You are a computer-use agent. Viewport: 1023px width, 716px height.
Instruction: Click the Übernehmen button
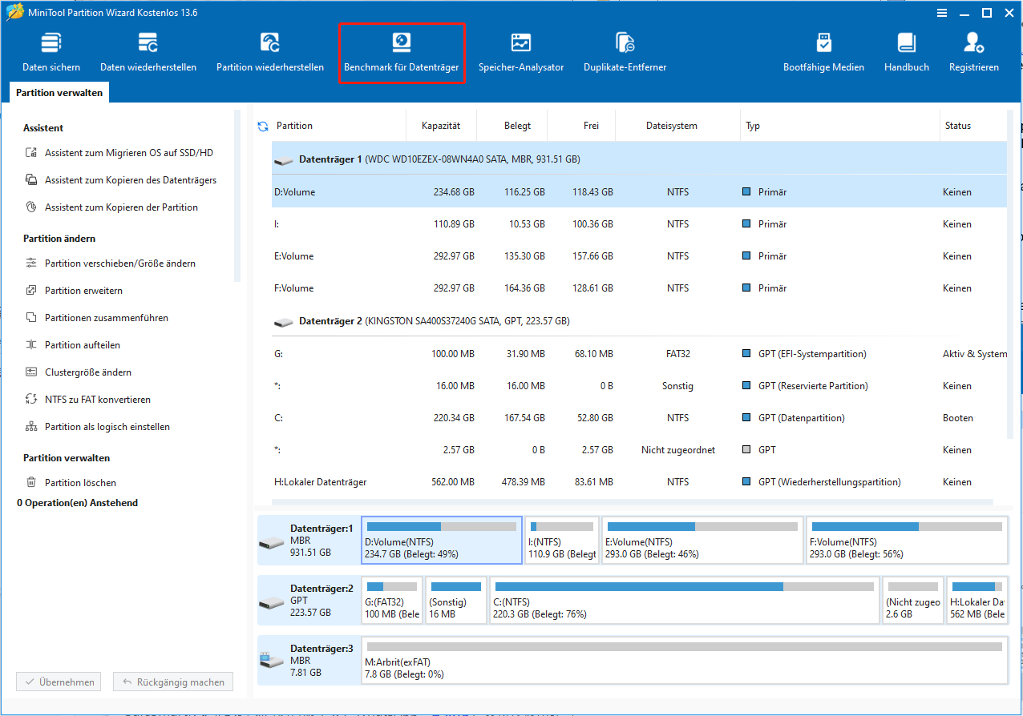point(60,682)
